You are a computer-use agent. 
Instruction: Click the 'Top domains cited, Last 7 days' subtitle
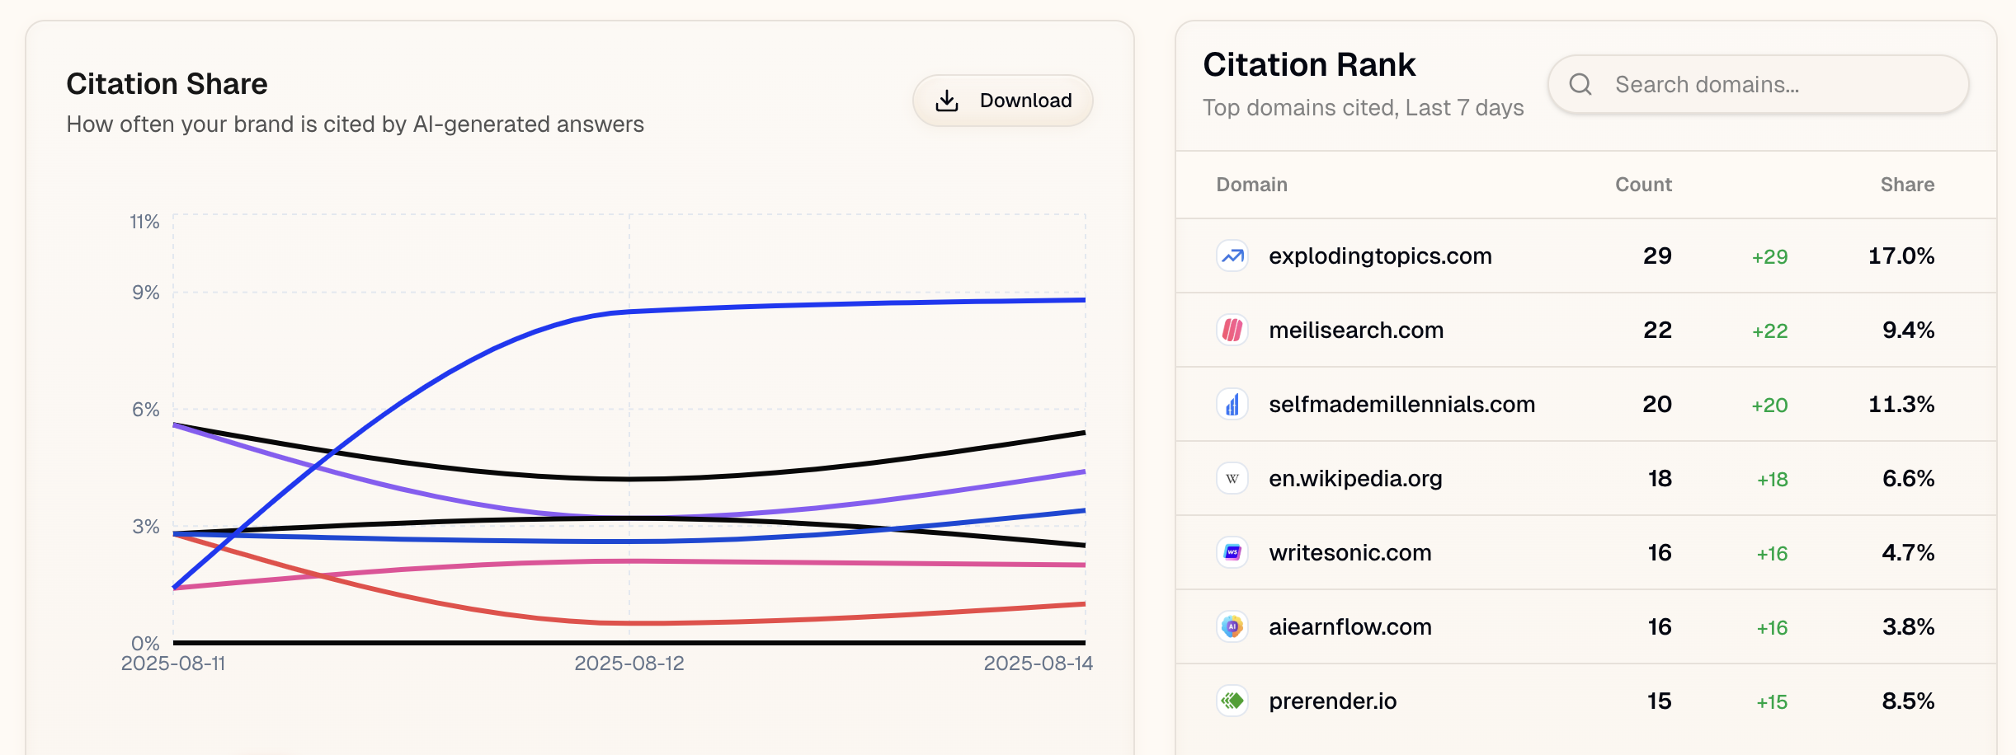(x=1363, y=108)
